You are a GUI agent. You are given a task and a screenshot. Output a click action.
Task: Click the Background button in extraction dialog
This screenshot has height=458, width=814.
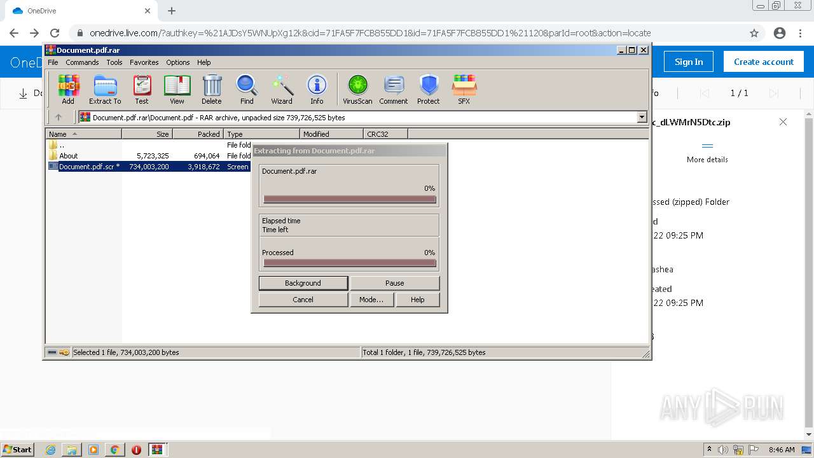[x=303, y=283]
